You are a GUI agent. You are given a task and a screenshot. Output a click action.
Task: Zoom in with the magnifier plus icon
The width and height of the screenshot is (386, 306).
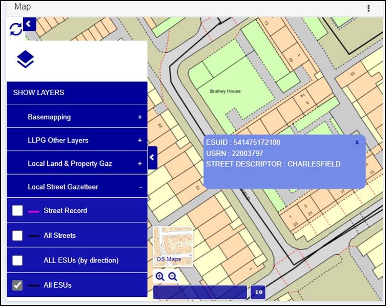[160, 277]
